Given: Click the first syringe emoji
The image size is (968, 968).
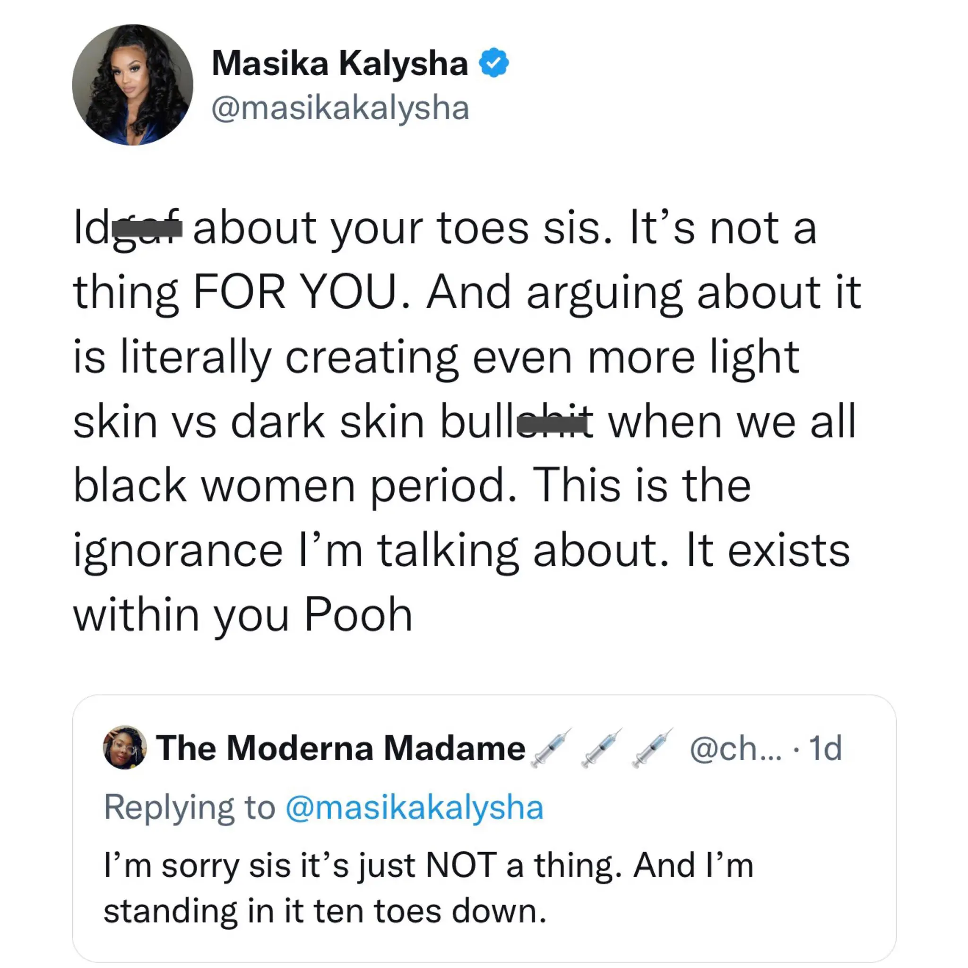Looking at the screenshot, I should [551, 748].
